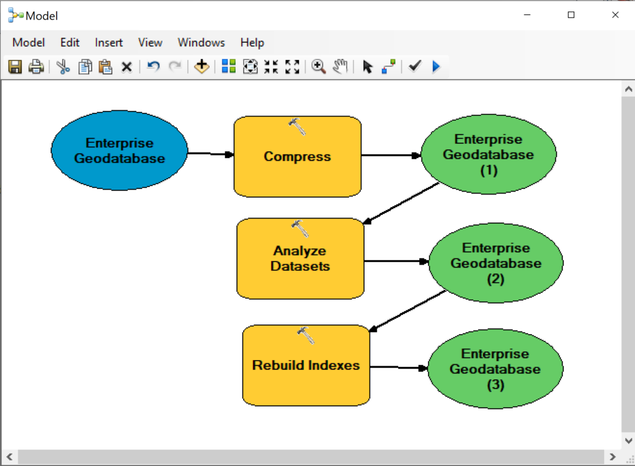This screenshot has height=466, width=635.
Task: Click the Cut scissors icon
Action: [x=63, y=67]
